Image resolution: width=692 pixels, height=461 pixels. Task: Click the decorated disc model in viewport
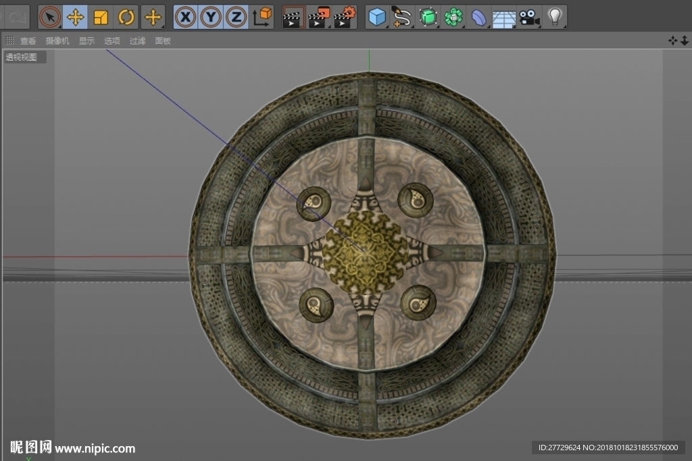click(372, 254)
